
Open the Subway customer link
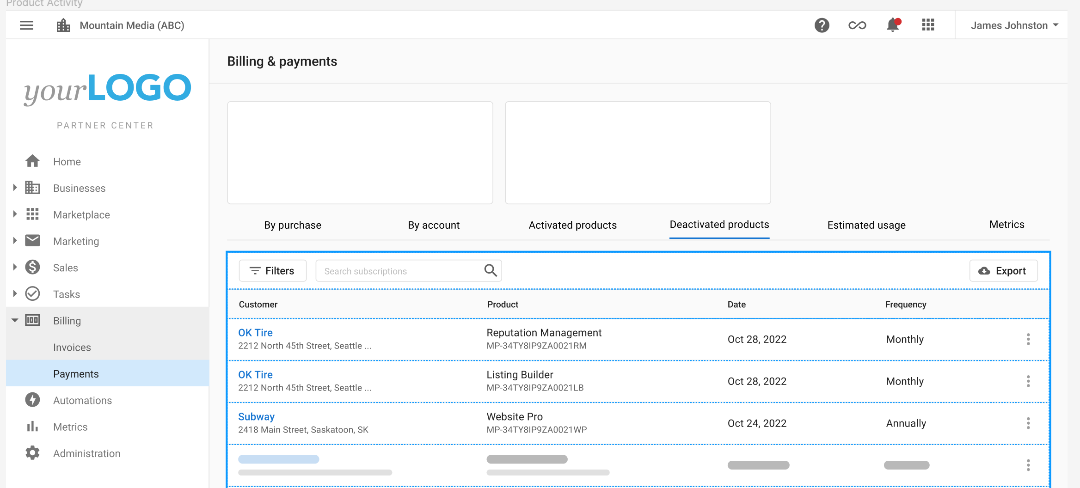256,417
